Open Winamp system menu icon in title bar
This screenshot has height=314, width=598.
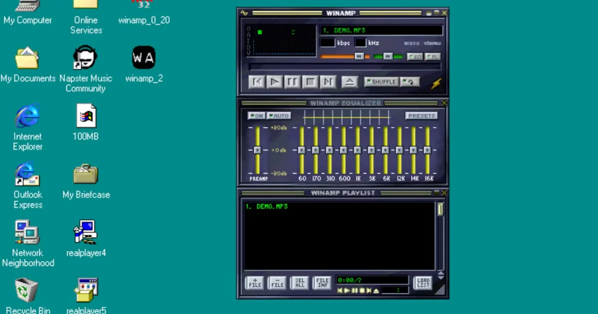pos(244,12)
